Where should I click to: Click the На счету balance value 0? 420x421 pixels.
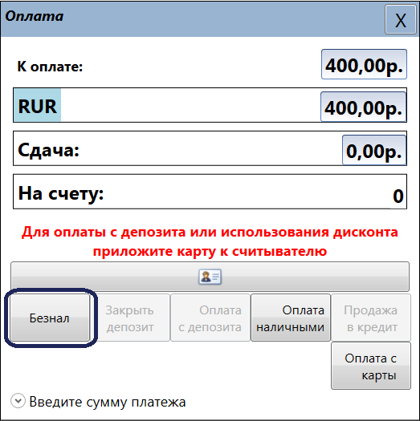398,196
